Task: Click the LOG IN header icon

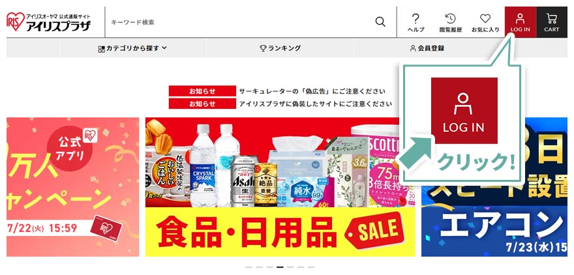Action: pyautogui.click(x=521, y=22)
